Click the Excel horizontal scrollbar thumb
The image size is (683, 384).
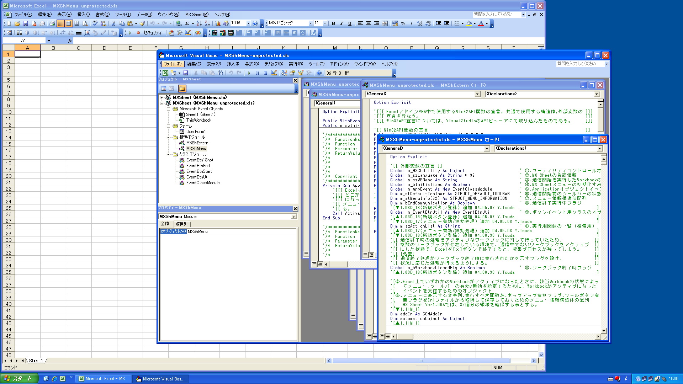[421, 361]
